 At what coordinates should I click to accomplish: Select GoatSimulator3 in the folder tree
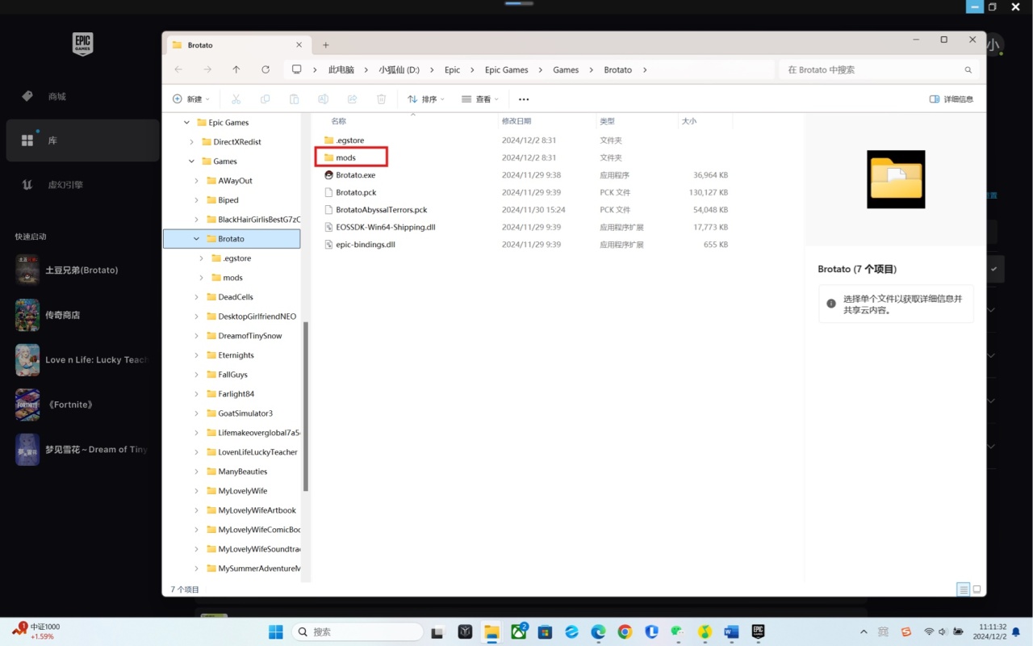coord(245,413)
